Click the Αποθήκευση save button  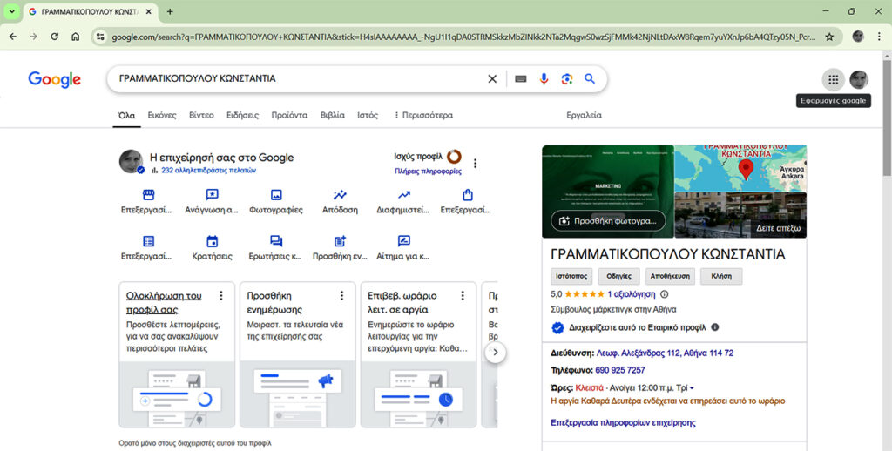[x=670, y=276]
